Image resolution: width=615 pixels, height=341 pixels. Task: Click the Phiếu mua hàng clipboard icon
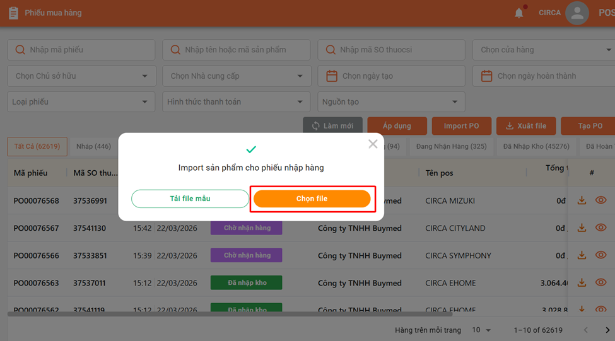point(13,13)
